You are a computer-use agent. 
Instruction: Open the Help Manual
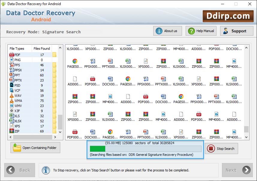tap(201, 31)
